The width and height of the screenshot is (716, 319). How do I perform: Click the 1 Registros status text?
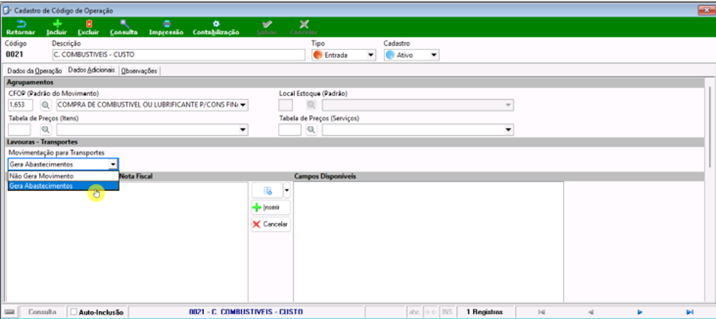(485, 312)
